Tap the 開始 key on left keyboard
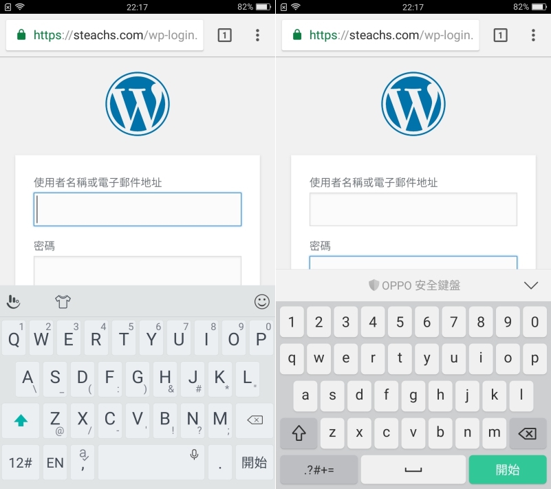Screen dimensions: 551x489 click(x=255, y=462)
